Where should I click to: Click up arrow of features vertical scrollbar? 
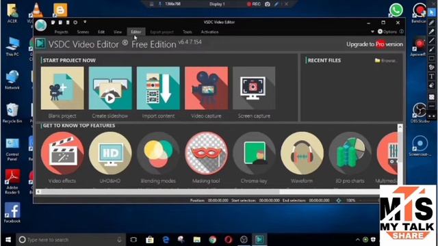point(400,127)
